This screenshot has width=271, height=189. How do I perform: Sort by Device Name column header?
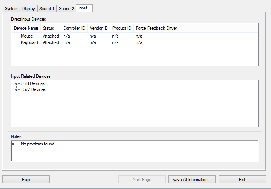click(x=26, y=28)
